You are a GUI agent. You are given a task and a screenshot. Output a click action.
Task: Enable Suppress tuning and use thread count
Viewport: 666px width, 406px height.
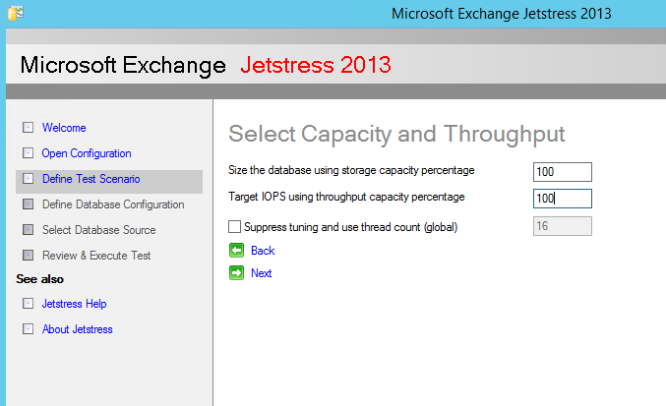click(234, 227)
